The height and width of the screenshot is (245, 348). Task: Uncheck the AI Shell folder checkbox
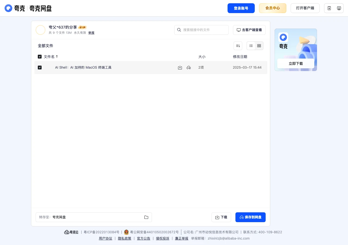tap(40, 68)
